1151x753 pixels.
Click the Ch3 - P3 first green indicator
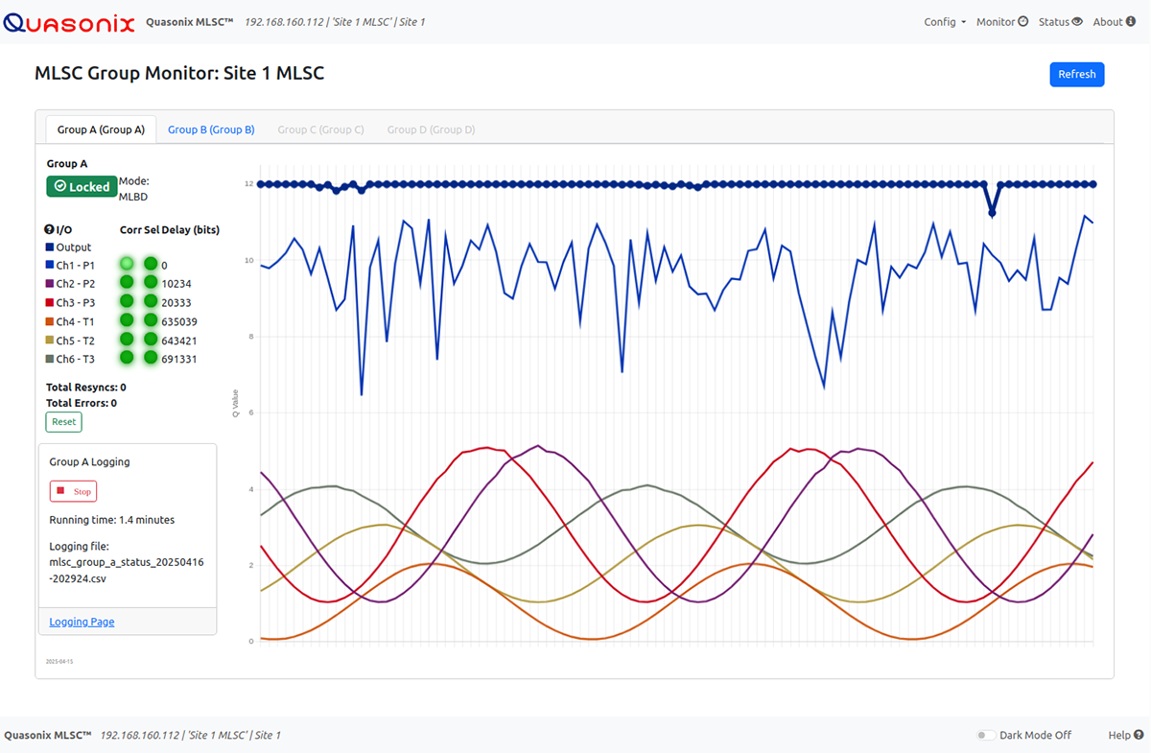point(127,302)
